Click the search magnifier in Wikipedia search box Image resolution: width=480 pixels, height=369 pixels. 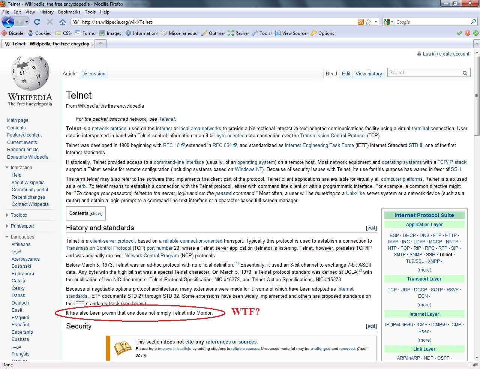(465, 73)
